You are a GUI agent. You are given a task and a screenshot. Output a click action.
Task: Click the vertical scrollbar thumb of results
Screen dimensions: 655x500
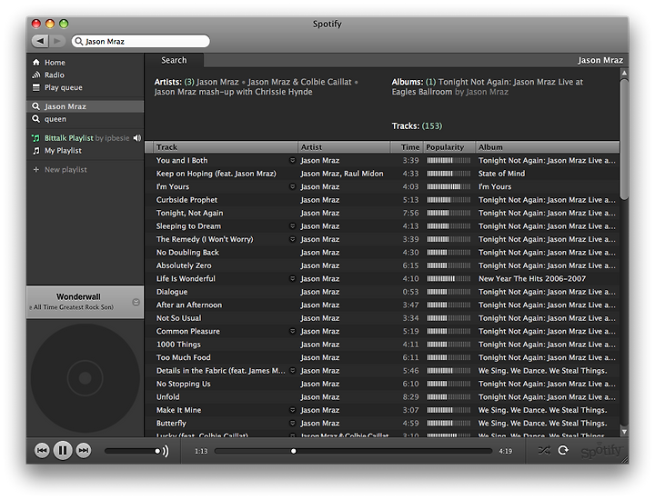point(624,139)
